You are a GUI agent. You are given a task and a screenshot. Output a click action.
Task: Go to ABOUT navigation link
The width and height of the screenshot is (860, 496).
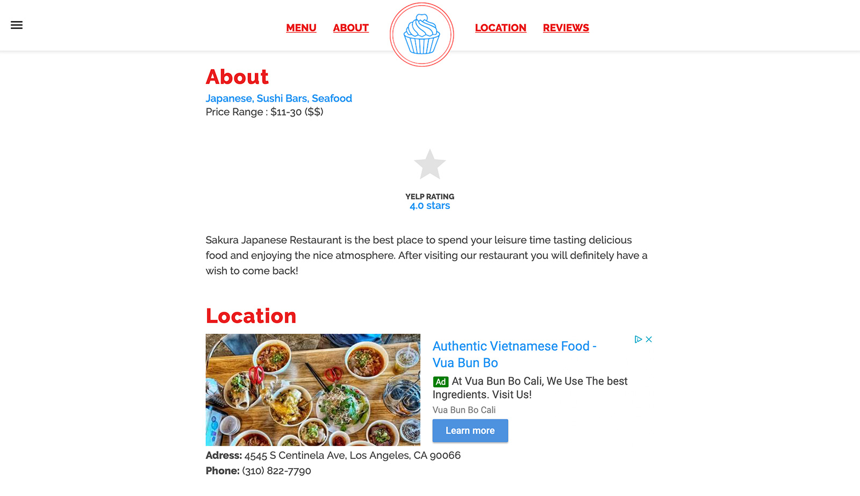(351, 28)
